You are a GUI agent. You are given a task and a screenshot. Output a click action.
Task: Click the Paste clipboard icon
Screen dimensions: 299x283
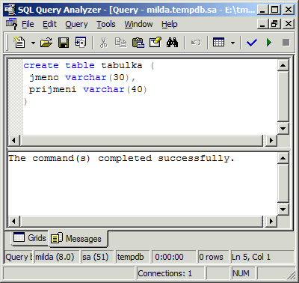[x=138, y=43]
